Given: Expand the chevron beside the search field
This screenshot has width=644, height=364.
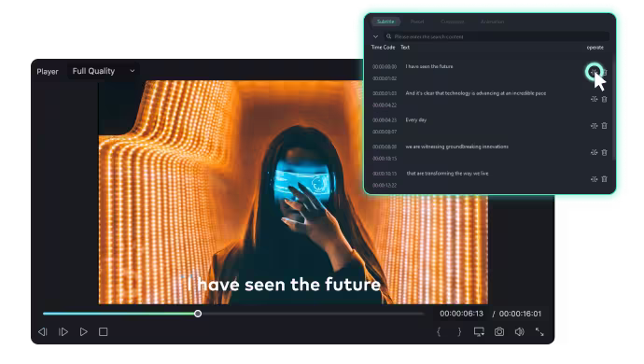Looking at the screenshot, I should pyautogui.click(x=375, y=36).
